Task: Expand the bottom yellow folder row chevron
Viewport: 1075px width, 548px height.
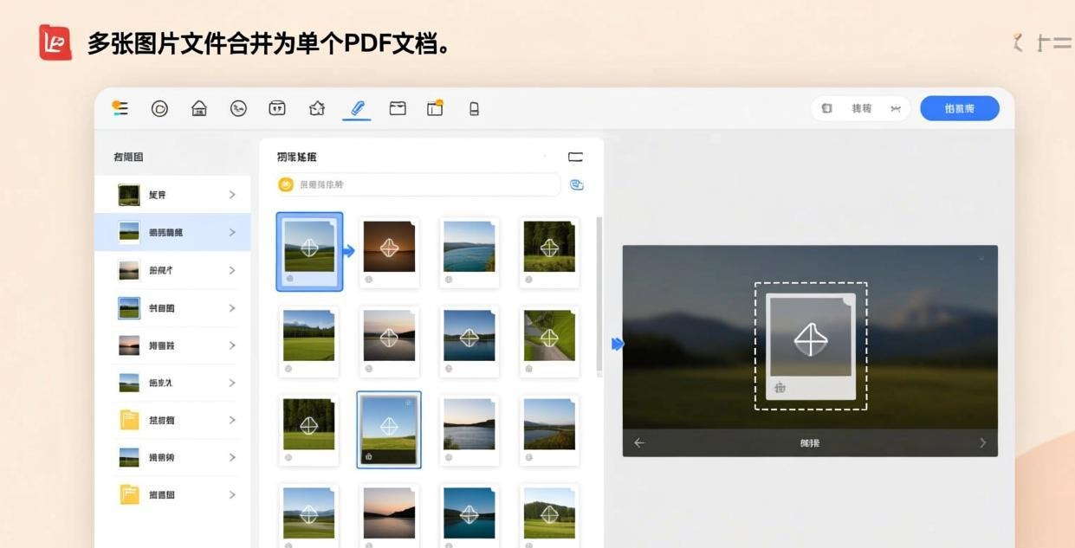Action: (x=232, y=494)
